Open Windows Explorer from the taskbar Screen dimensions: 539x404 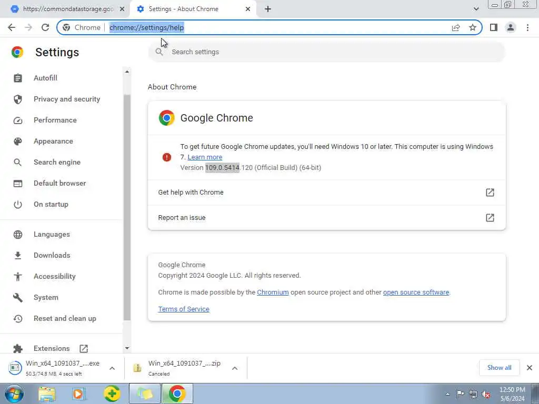coord(47,394)
